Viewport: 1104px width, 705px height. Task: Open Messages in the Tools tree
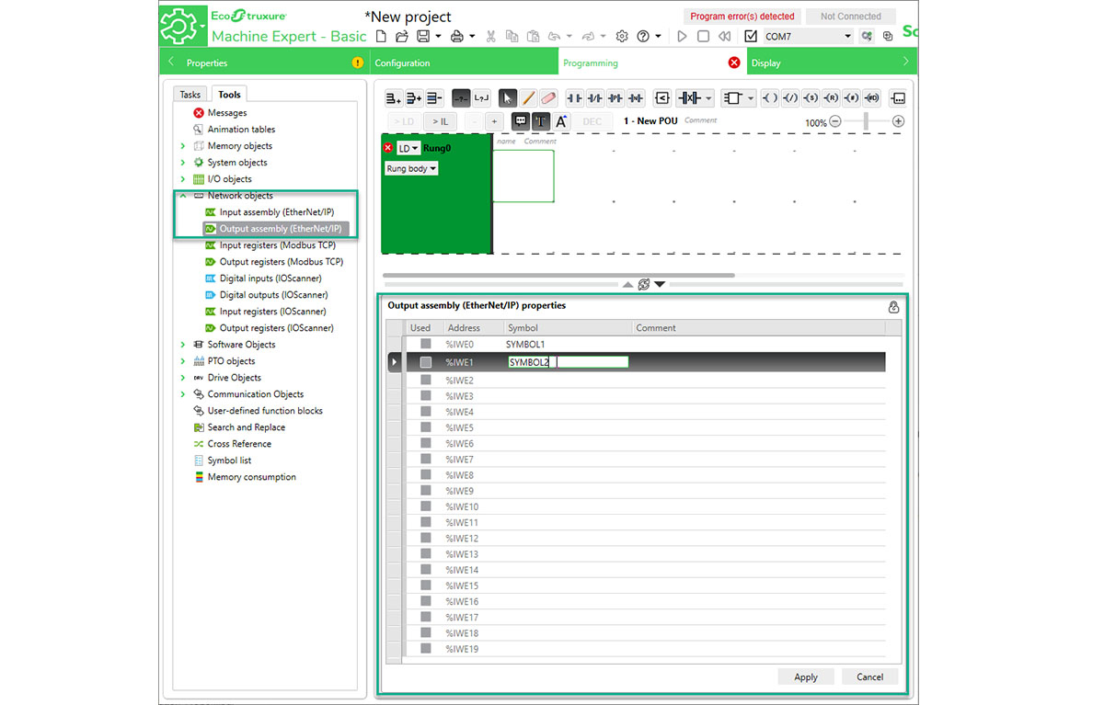pyautogui.click(x=226, y=113)
